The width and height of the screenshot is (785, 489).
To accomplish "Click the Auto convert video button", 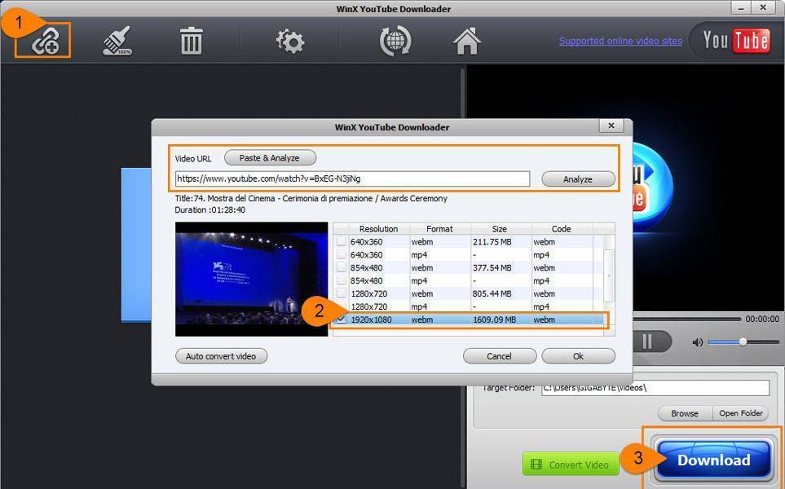I will tap(221, 356).
